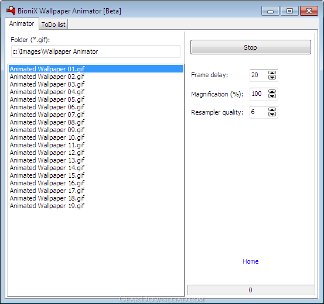Screen dimensions: 324x304
Task: Click the Resampler quality value field
Action: (259, 112)
